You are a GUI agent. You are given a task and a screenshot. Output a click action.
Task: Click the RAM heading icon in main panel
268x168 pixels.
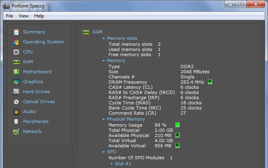86,32
